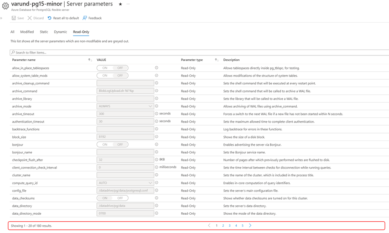389x233 pixels.
Task: Toggle the bonjour ON/OFF switch
Action: [x=113, y=144]
